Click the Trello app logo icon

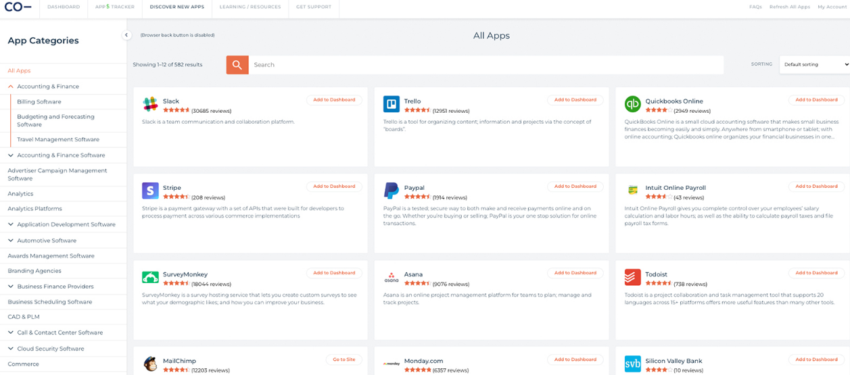[x=392, y=104]
